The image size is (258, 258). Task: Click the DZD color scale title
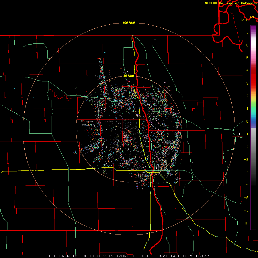coord(252,17)
